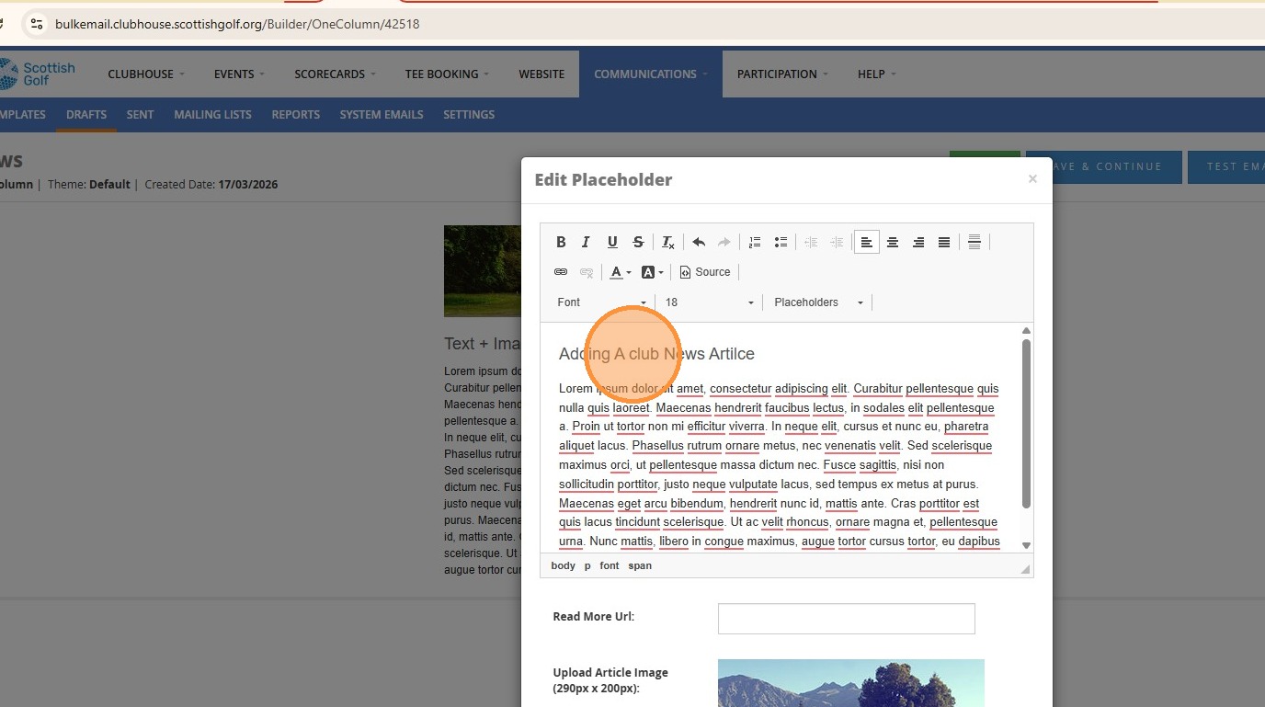Select the body element path item
Screen dimensions: 1265x707
pyautogui.click(x=564, y=565)
